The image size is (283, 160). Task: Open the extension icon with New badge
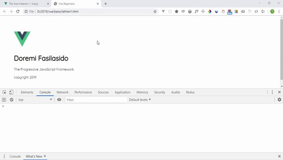coord(230,12)
